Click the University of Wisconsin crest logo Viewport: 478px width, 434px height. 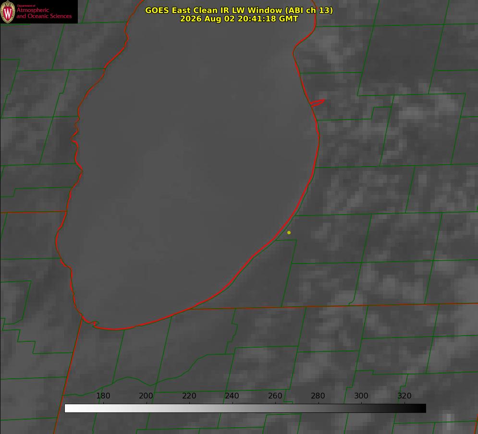point(8,12)
